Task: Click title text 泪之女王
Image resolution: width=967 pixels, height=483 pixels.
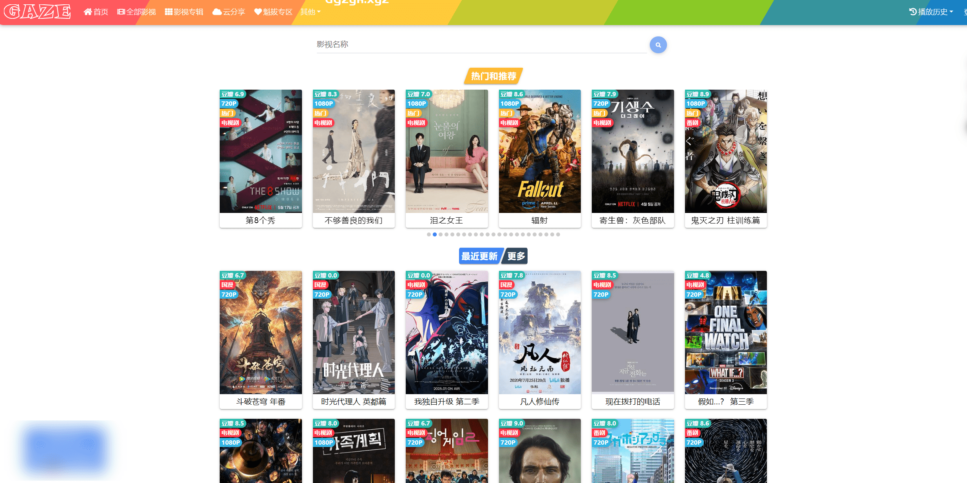Action: coord(446,220)
